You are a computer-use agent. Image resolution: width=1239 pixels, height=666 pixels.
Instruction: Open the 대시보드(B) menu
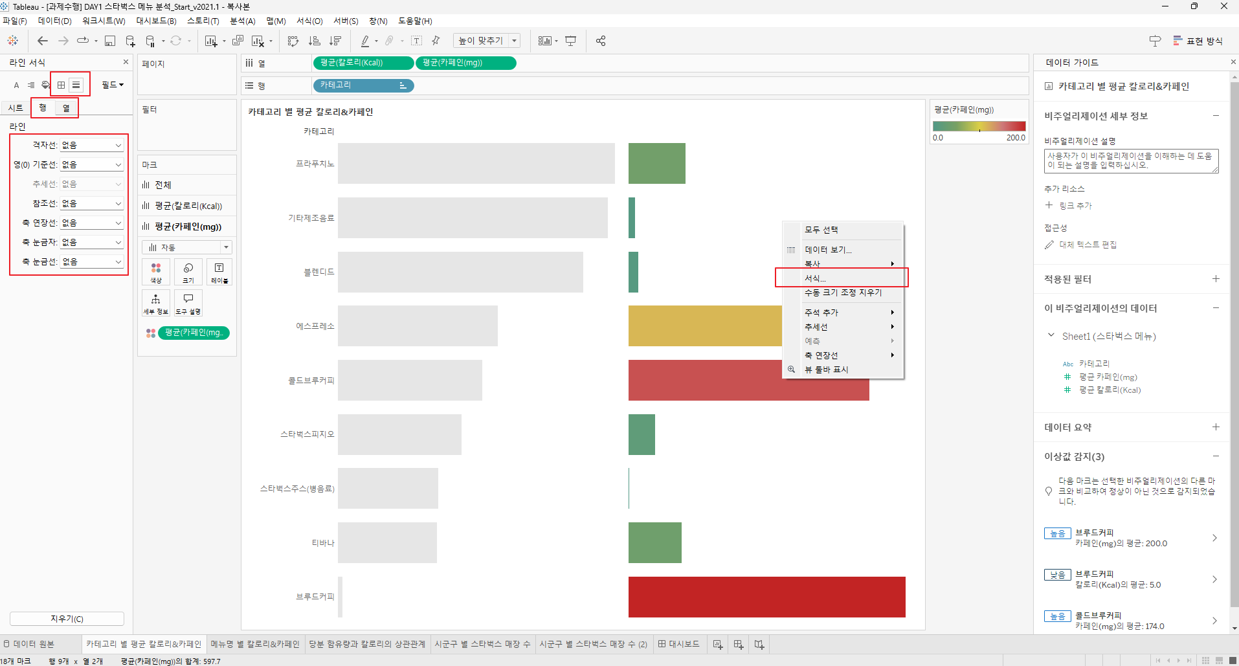156,21
